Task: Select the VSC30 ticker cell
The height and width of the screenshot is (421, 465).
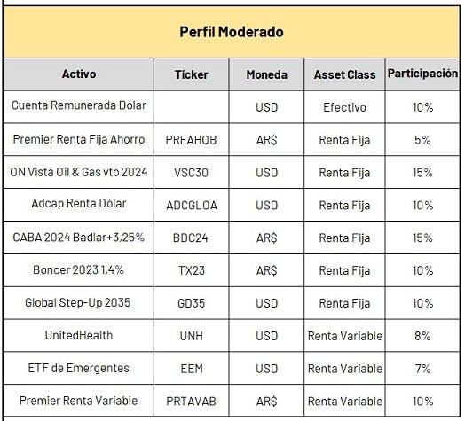Action: [192, 172]
